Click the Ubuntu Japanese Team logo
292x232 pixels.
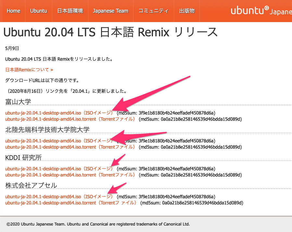pyautogui.click(x=261, y=11)
